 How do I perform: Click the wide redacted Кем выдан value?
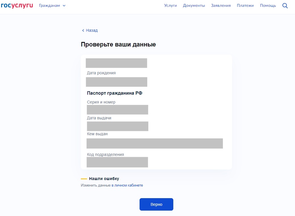pyautogui.click(x=155, y=143)
